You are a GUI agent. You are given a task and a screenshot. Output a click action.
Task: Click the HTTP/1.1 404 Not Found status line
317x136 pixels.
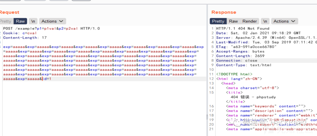243,28
